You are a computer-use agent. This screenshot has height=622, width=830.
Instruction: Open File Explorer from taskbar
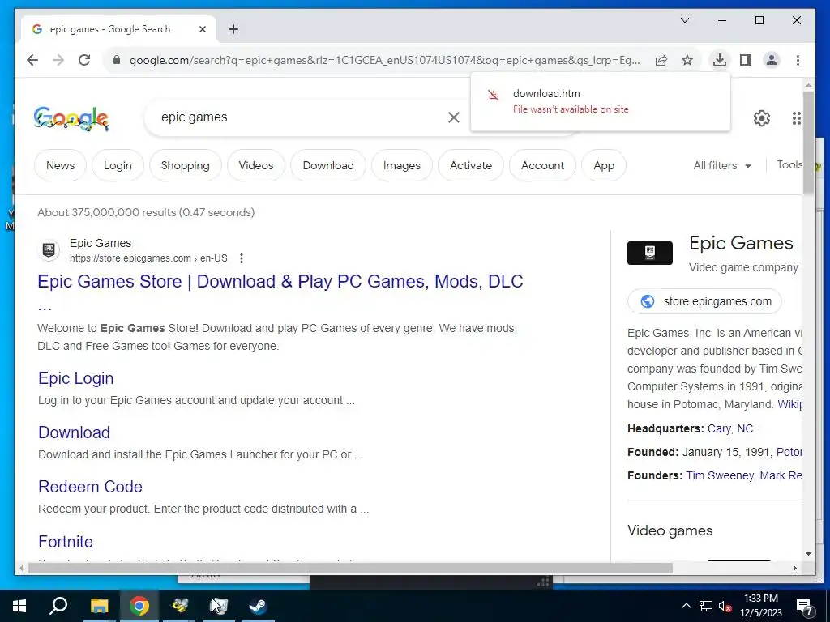click(99, 606)
